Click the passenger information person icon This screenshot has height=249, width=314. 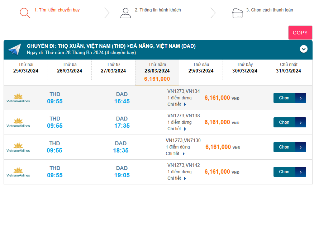tap(125, 13)
